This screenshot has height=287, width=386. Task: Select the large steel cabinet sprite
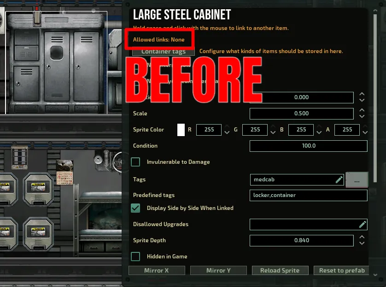click(56, 62)
